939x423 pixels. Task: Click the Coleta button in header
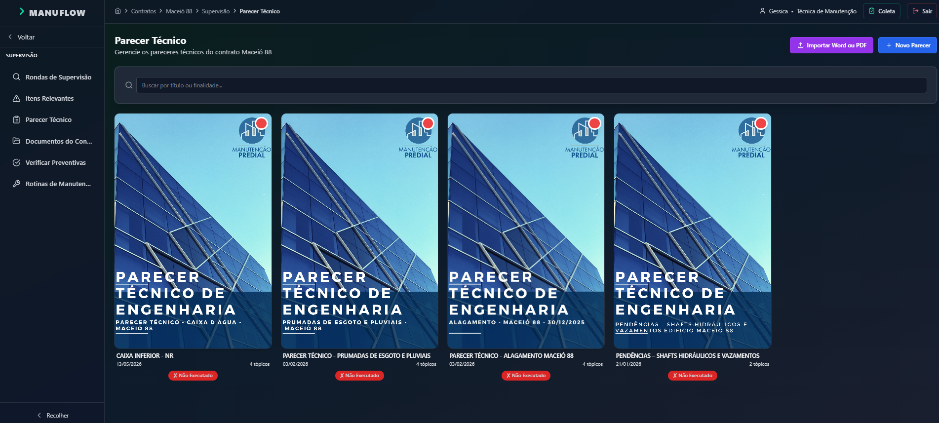(882, 11)
